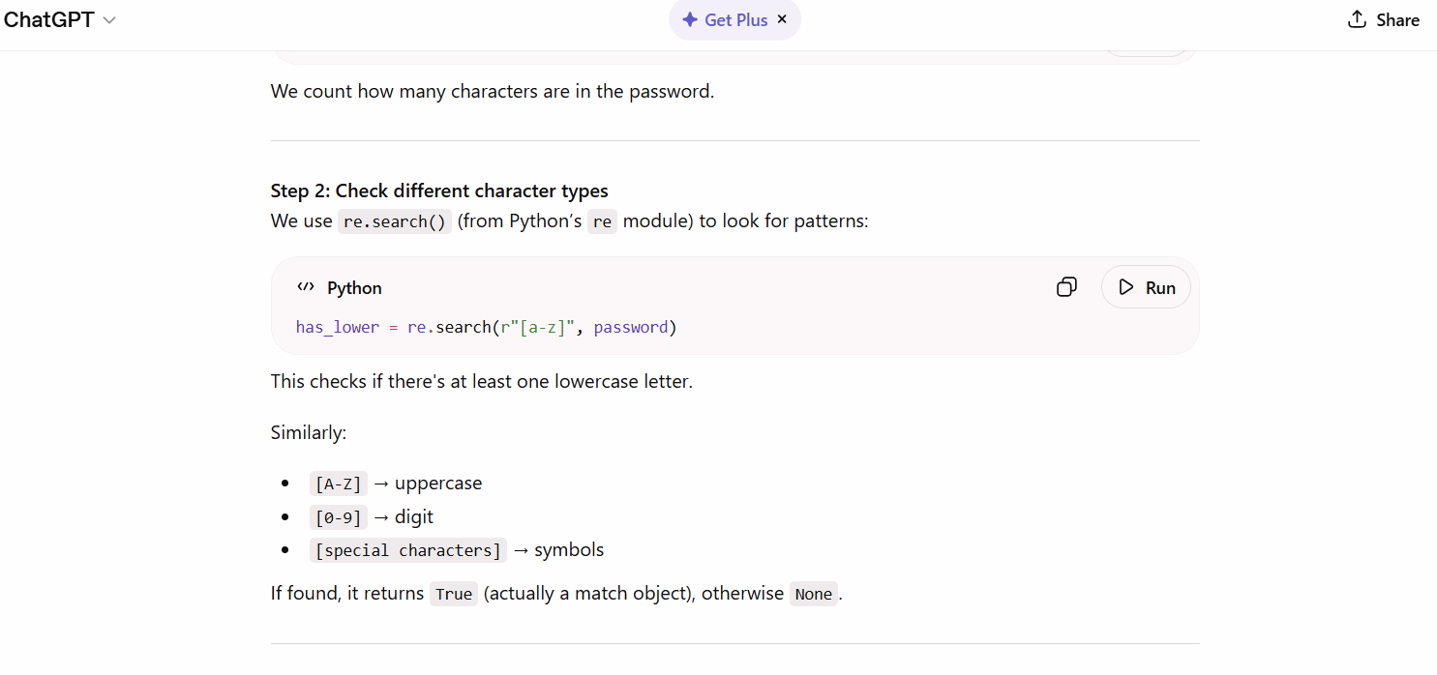This screenshot has height=675, width=1437.
Task: Click the word 'digit' in the list
Action: [414, 516]
